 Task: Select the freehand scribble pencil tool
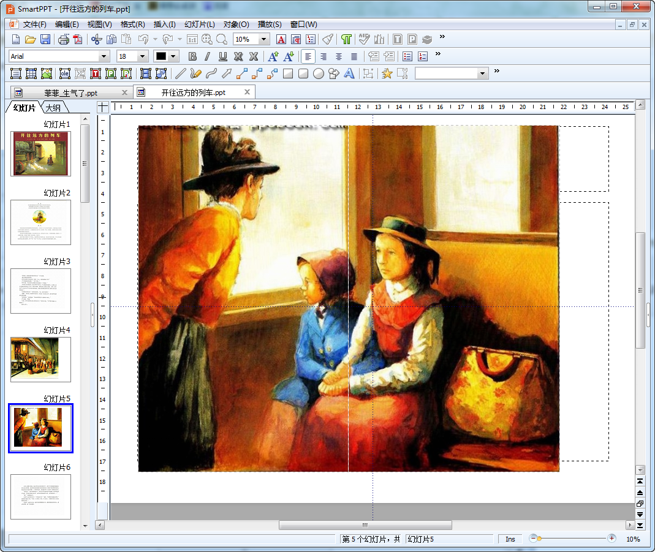(195, 74)
